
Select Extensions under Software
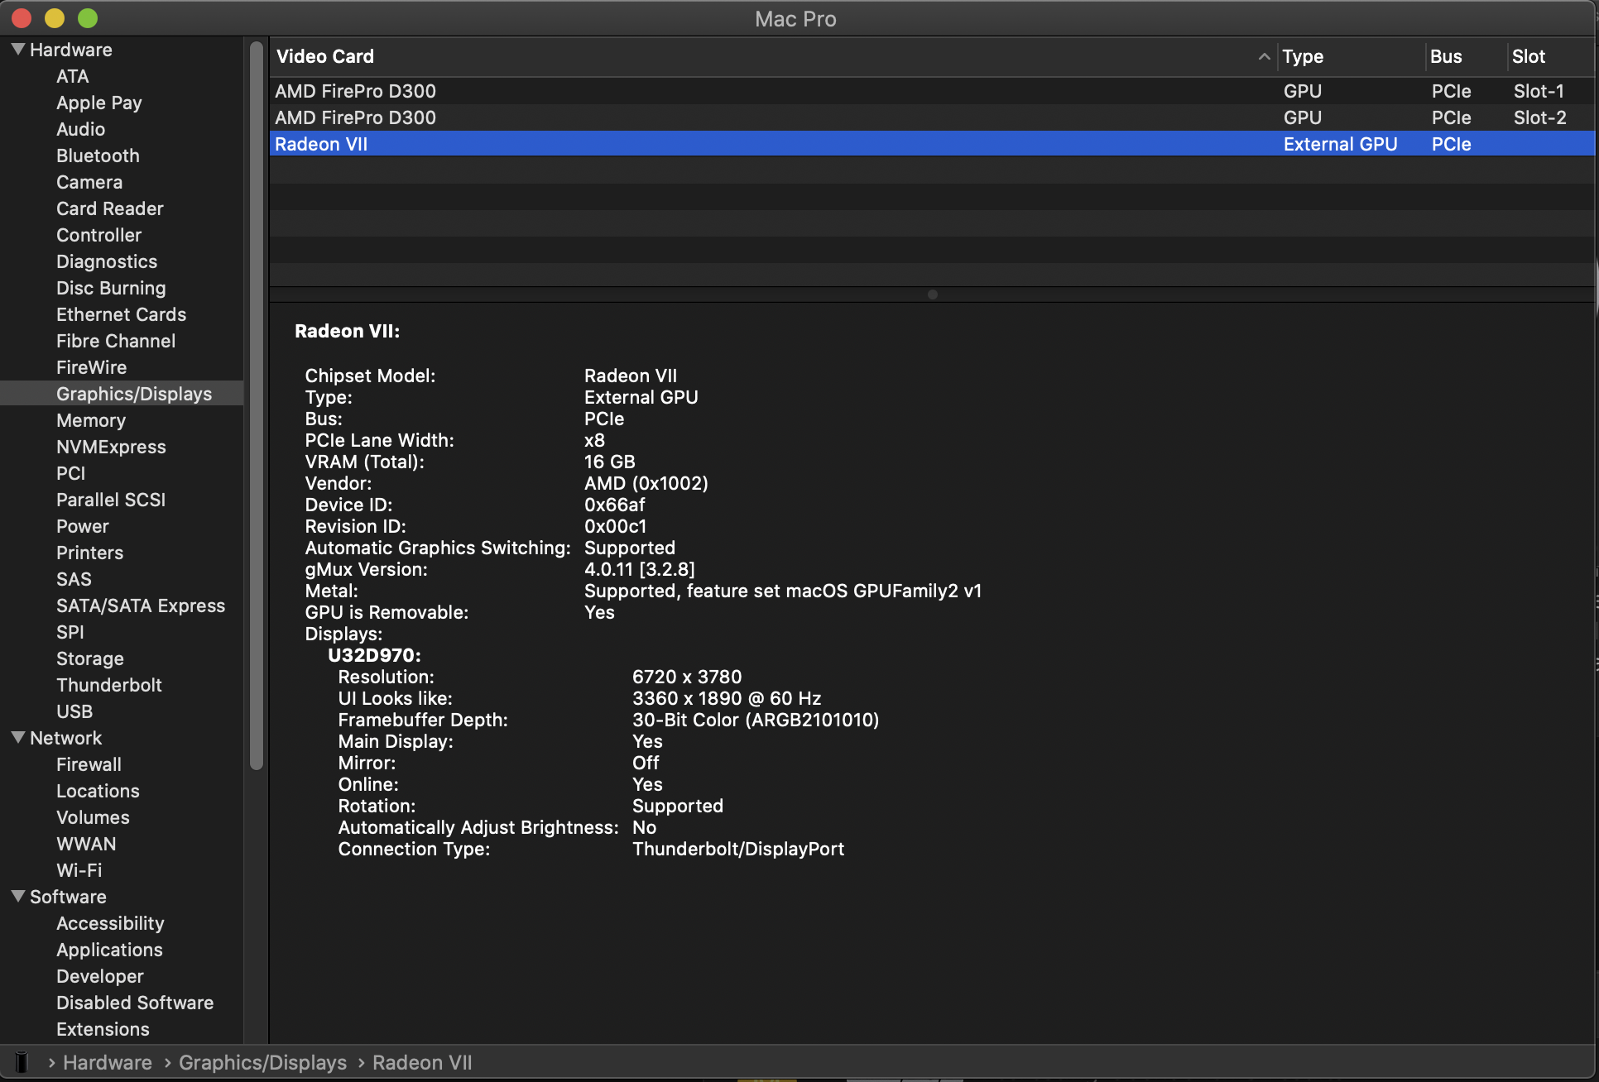[103, 1029]
